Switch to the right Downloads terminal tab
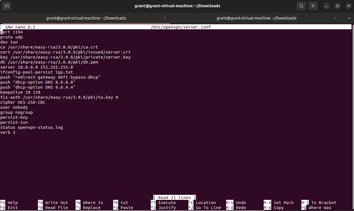Viewport: 354px width, 211px height. (x=256, y=18)
